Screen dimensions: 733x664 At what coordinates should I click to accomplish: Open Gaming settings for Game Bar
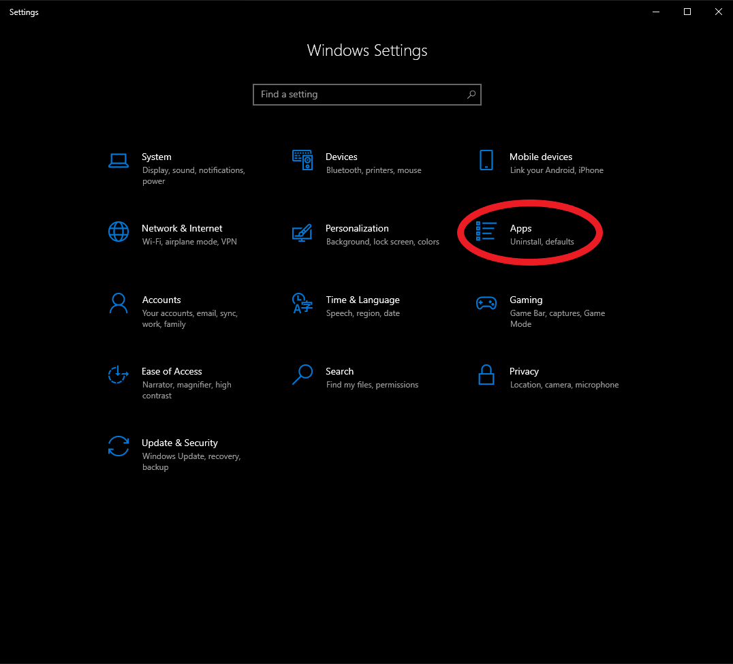tap(526, 300)
